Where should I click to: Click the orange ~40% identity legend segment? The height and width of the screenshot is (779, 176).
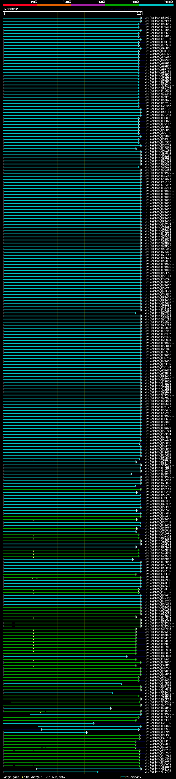tap(54, 5)
